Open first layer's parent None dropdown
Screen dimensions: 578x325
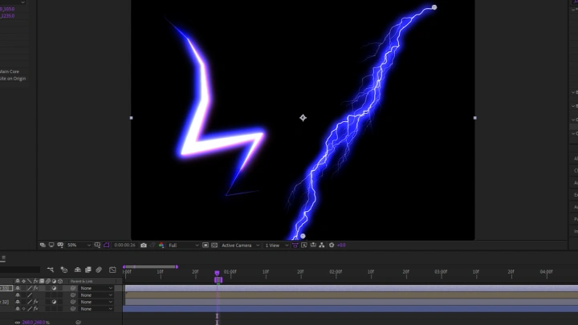coord(96,288)
